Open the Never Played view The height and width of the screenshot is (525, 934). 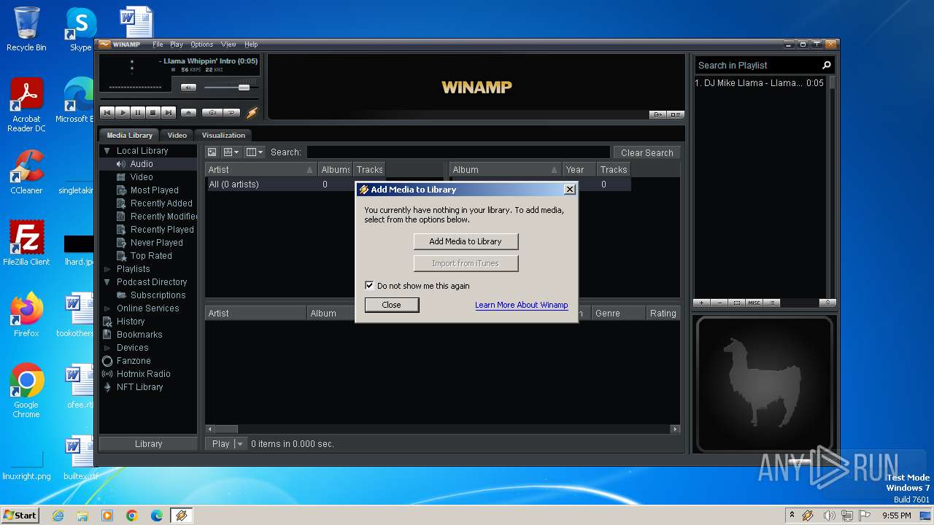point(156,243)
